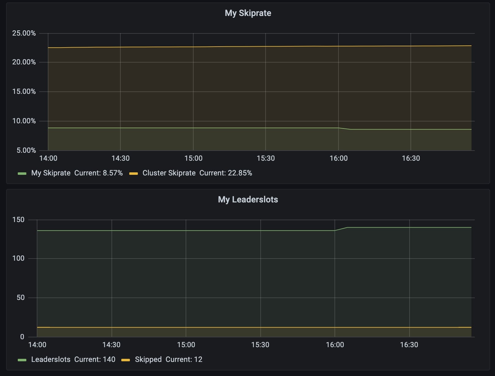The image size is (495, 376).
Task: Click the green Leaderslots color swatch
Action: (x=22, y=360)
